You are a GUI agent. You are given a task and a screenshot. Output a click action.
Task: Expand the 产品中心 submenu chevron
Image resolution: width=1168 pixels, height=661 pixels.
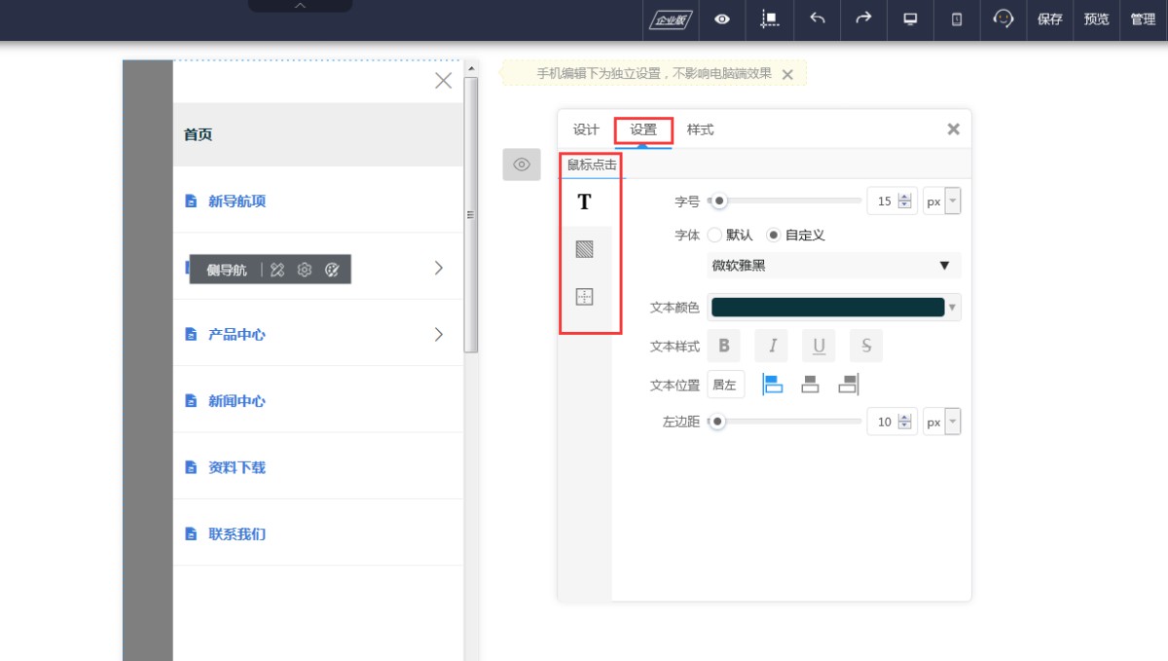click(438, 335)
